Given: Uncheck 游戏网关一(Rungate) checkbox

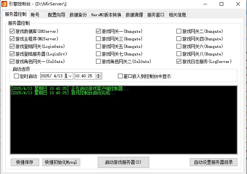Looking at the screenshot, I should (x=98, y=31).
